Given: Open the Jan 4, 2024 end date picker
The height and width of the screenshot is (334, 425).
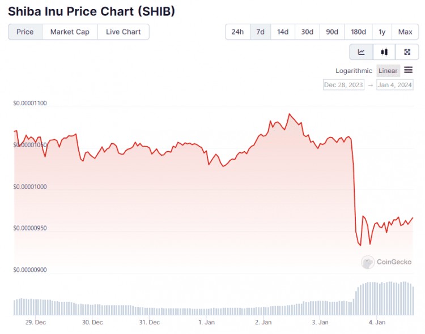Looking at the screenshot, I should click(394, 85).
